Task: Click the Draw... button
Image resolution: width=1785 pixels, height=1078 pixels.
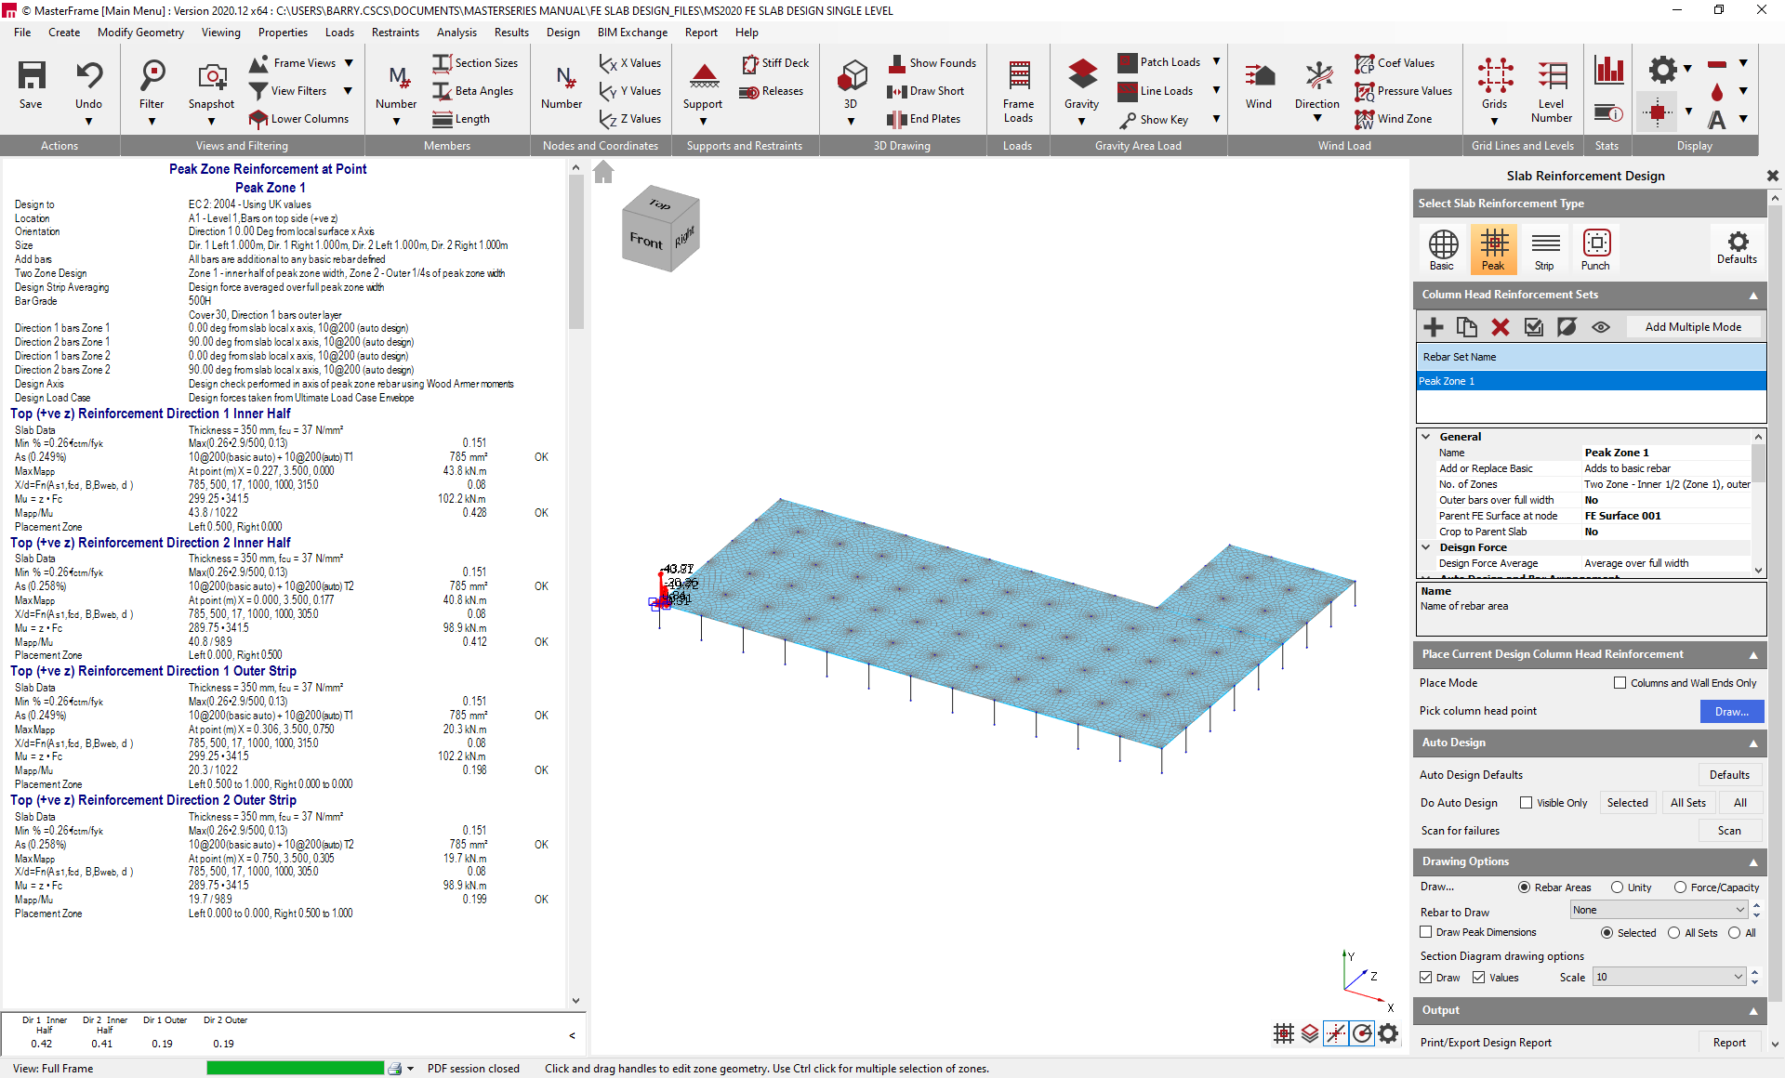Action: tap(1731, 711)
